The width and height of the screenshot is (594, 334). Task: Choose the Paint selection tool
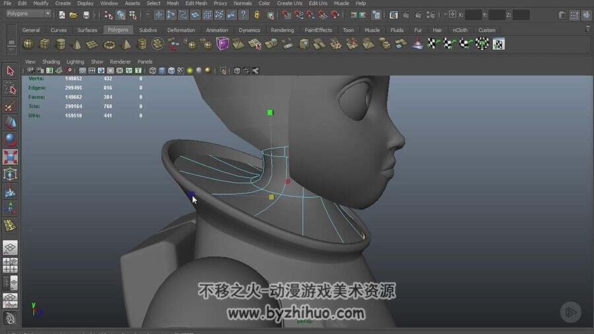(10, 106)
